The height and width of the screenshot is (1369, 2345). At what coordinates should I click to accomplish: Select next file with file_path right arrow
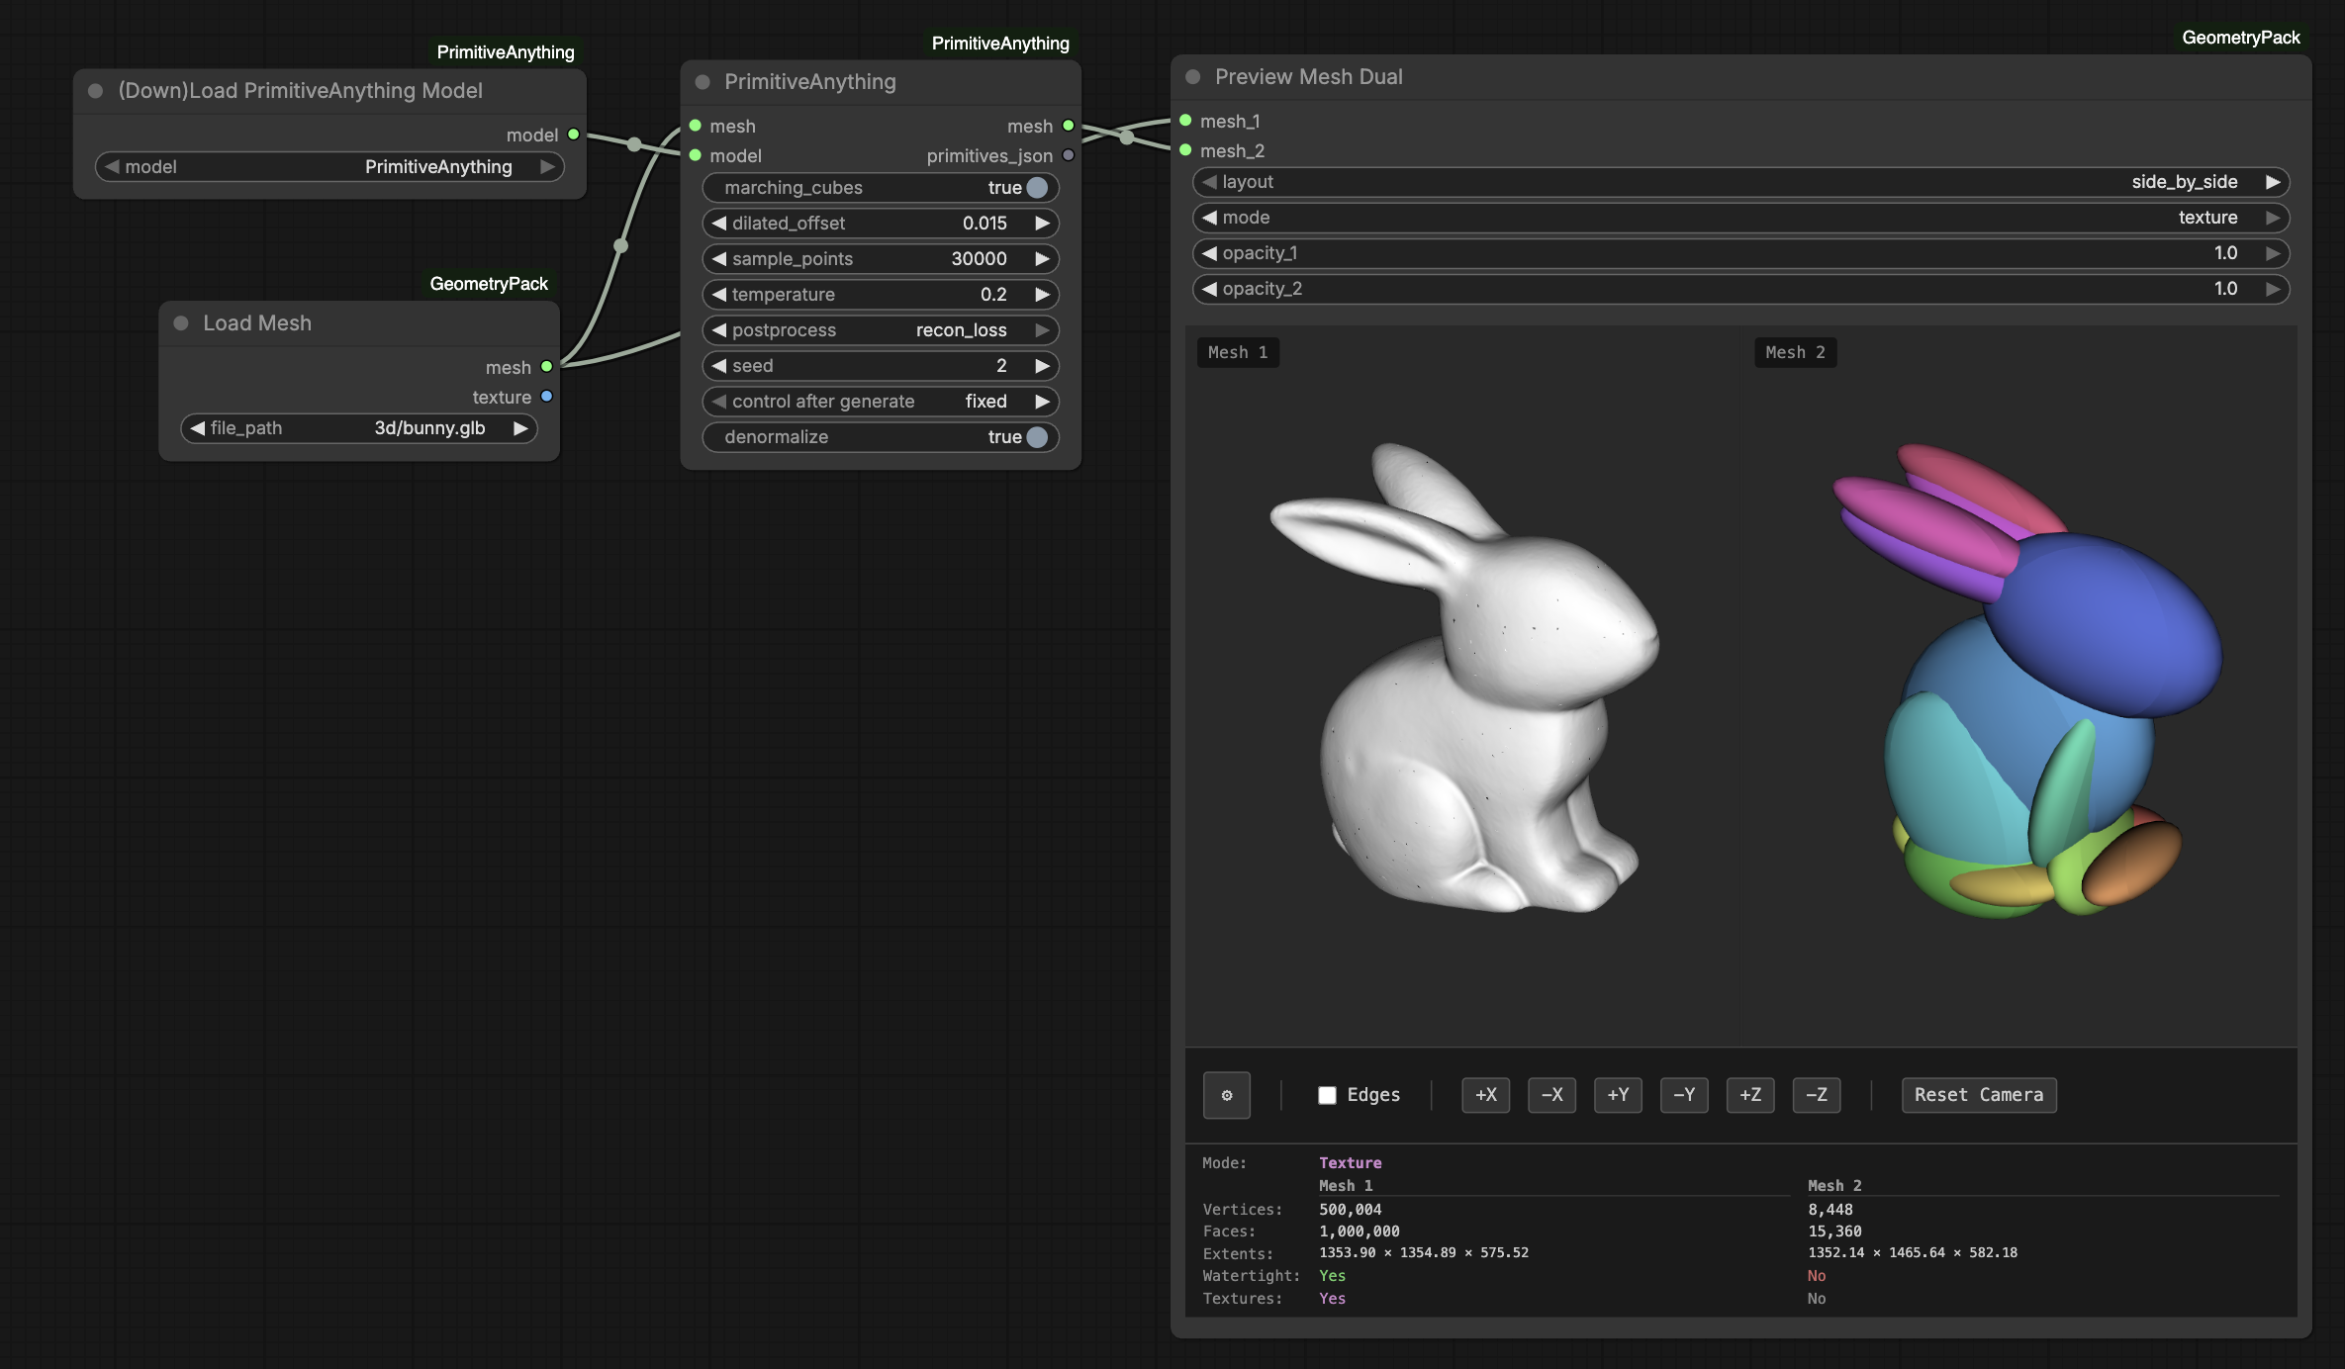point(520,428)
